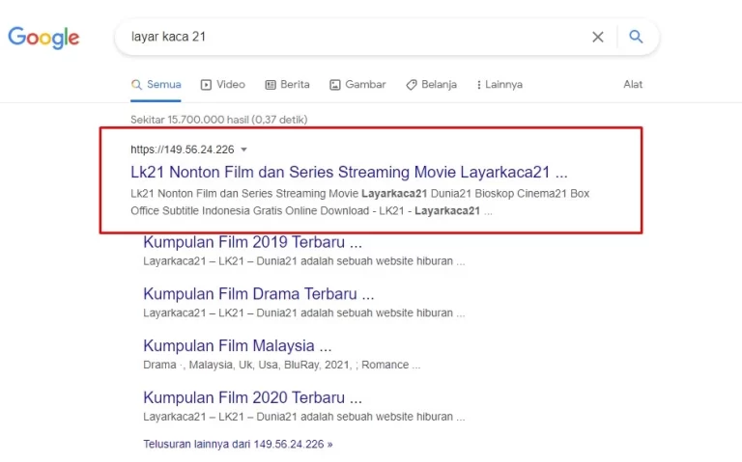Screen dimensions: 742x462
Task: Click the 'Sekitar 15.700.000 hasil' stats text
Action: [218, 120]
